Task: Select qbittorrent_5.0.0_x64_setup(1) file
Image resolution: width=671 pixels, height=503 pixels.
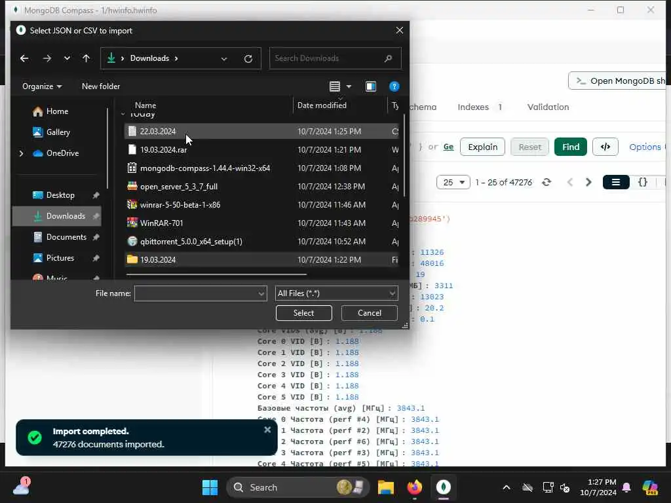Action: pyautogui.click(x=261, y=242)
